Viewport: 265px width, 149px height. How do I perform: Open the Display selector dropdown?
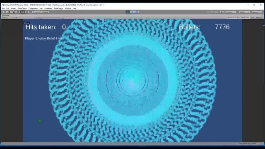5,18
